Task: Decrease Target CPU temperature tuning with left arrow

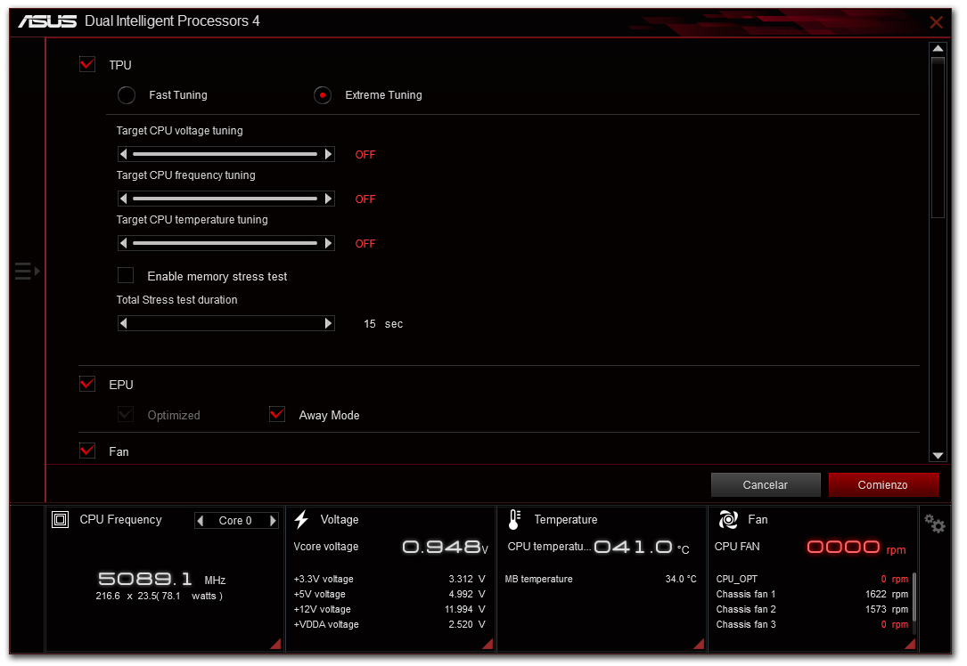Action: (123, 243)
